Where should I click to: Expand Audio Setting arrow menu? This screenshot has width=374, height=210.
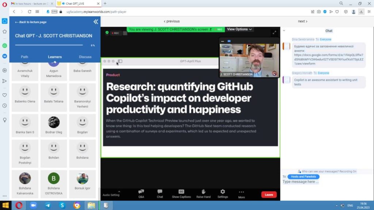(x=119, y=191)
